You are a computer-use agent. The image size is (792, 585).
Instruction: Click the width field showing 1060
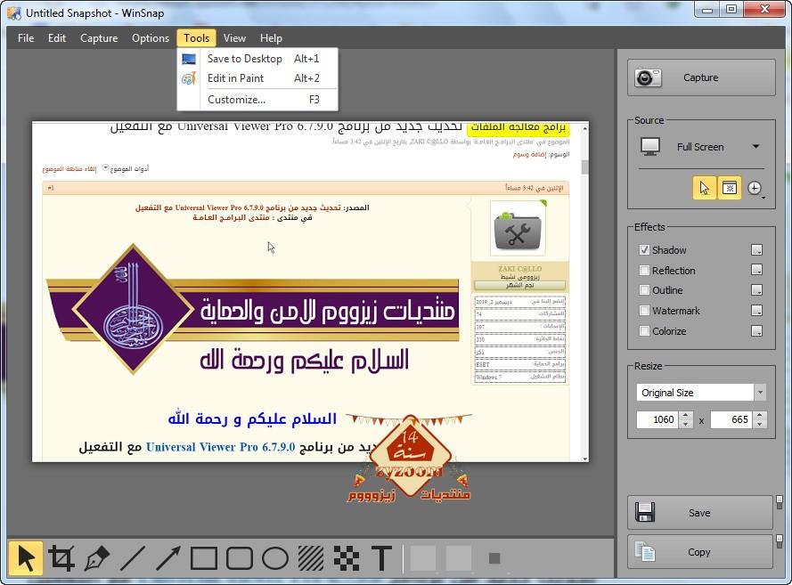coord(657,419)
